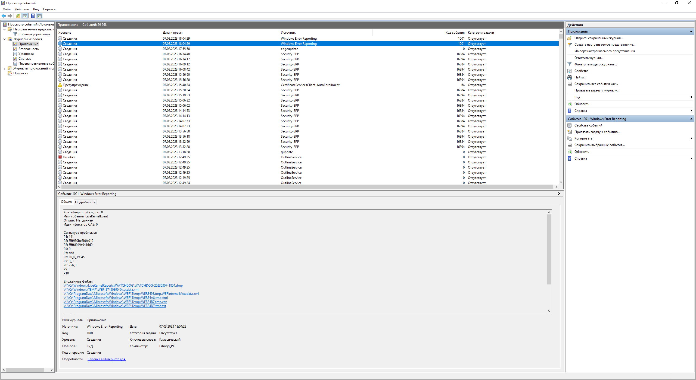
Task: Close the event preview pane with X
Action: pyautogui.click(x=559, y=194)
